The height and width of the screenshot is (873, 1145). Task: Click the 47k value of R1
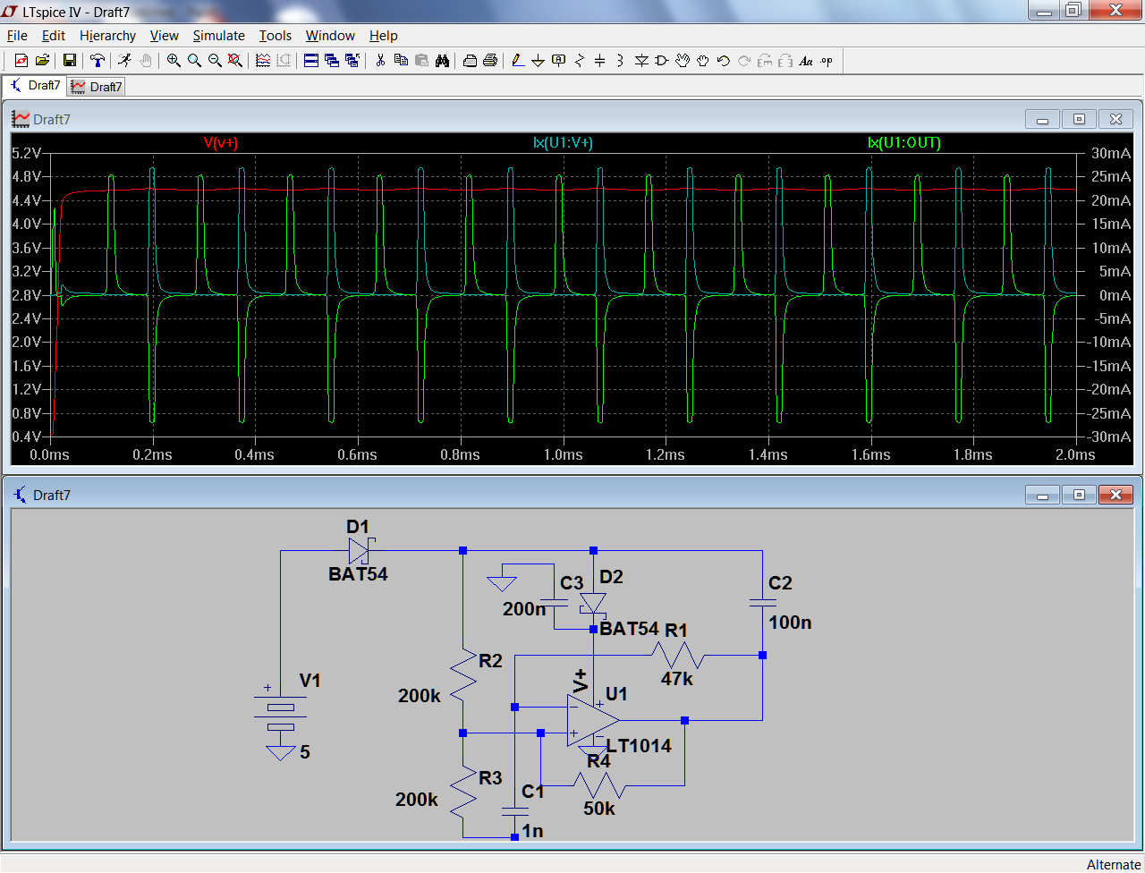677,679
